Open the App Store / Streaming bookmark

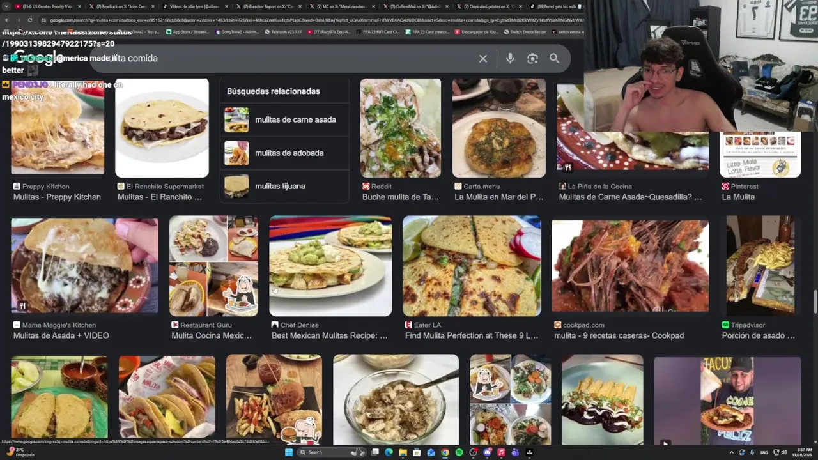[187, 31]
